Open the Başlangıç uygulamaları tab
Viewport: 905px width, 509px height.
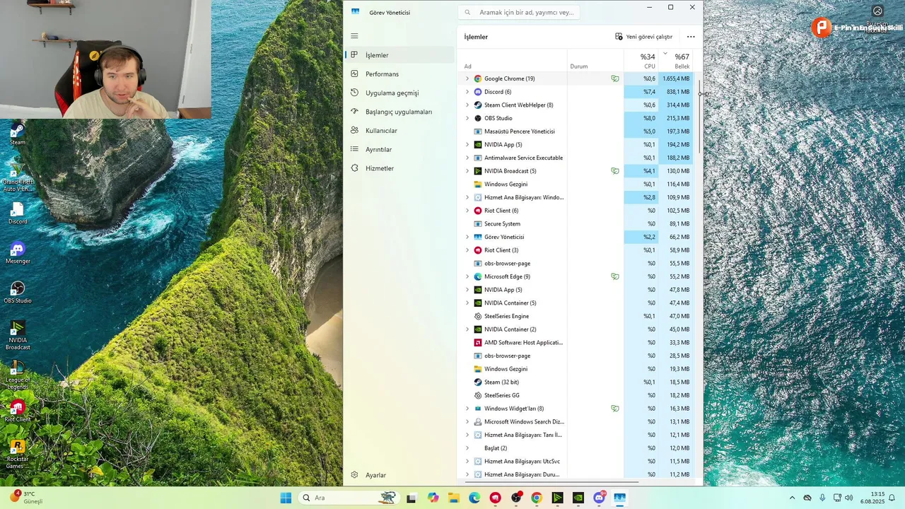399,112
